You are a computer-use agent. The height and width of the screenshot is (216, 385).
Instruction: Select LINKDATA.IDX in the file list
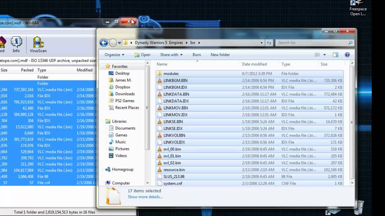(250, 101)
